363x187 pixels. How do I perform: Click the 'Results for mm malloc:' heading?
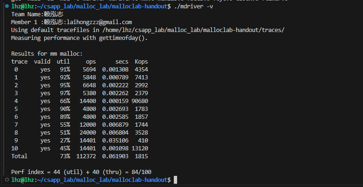tap(46, 54)
